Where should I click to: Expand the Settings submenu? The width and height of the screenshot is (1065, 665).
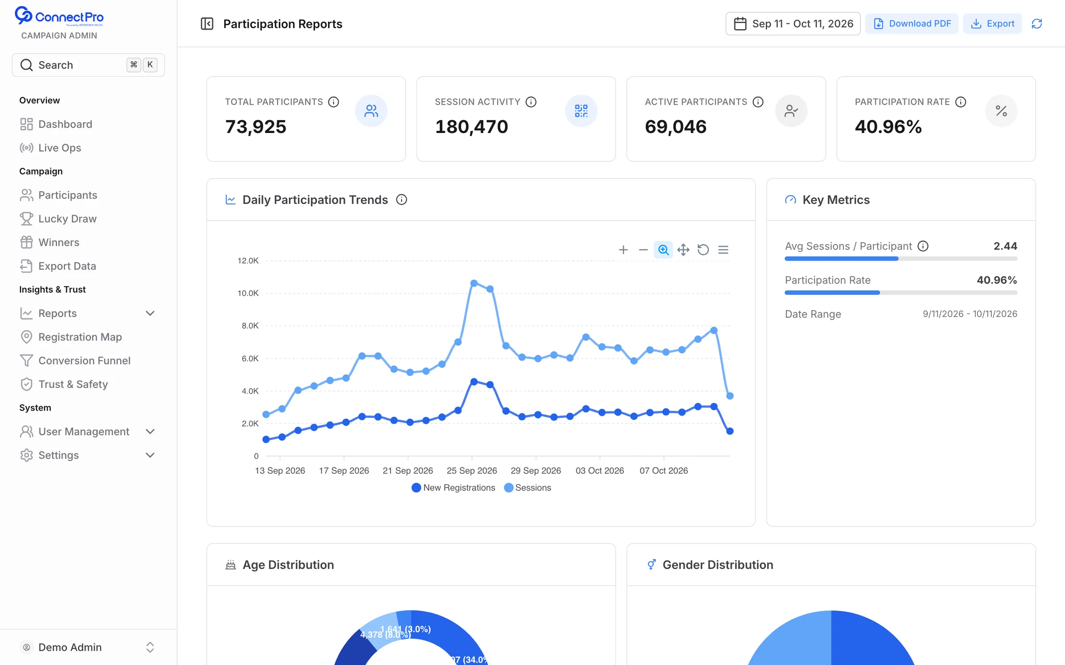[x=88, y=455]
